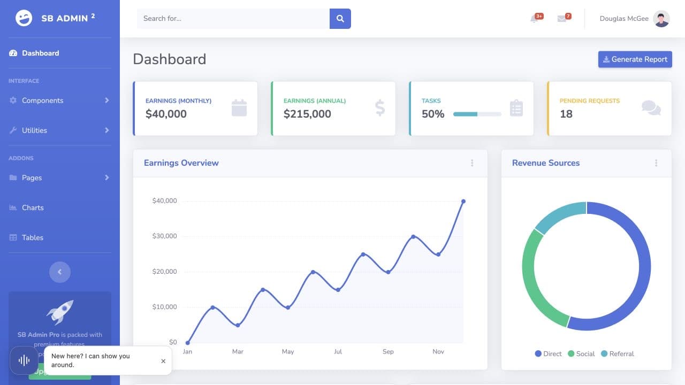This screenshot has width=685, height=385.
Task: Click the calendar icon on Monthly Earnings card
Action: pyautogui.click(x=239, y=108)
